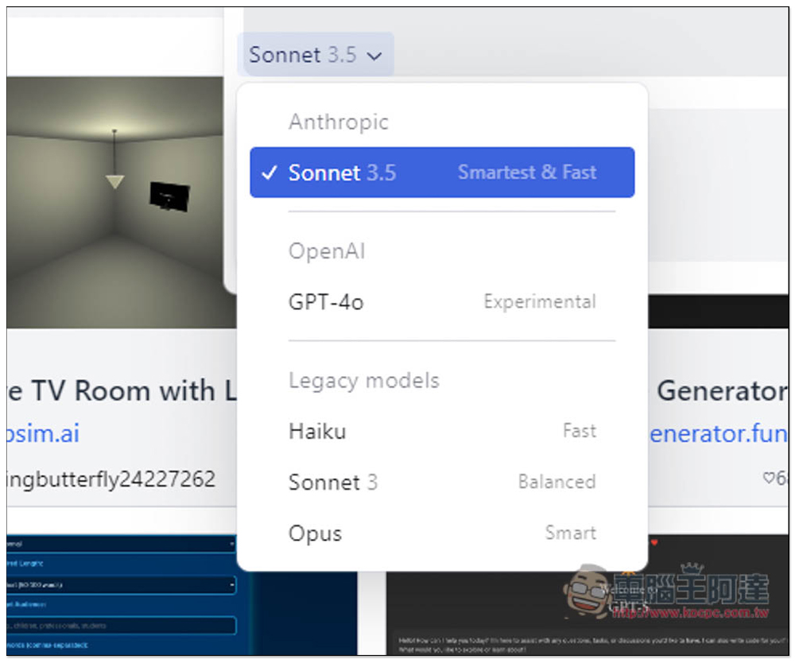Choose the Opus Smart model
The width and height of the screenshot is (795, 663).
click(x=442, y=533)
